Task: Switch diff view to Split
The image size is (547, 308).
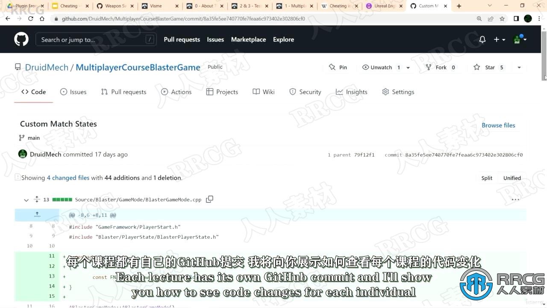Action: 487,178
